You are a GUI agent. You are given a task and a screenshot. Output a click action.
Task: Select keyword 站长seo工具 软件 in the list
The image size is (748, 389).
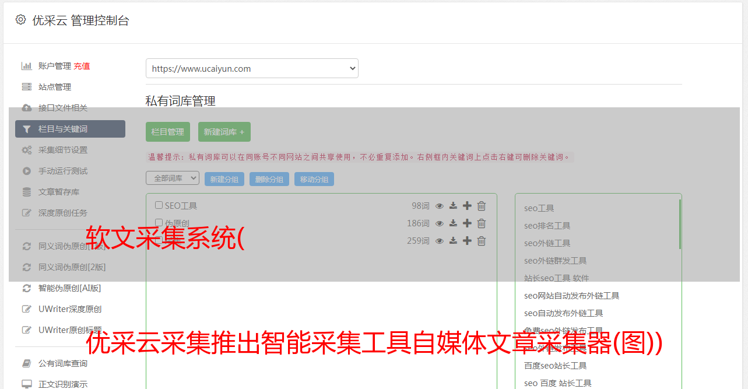click(x=556, y=278)
